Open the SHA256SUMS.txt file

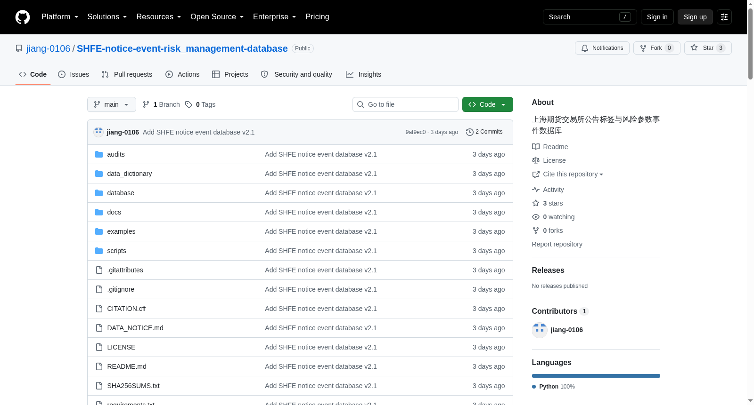click(133, 386)
